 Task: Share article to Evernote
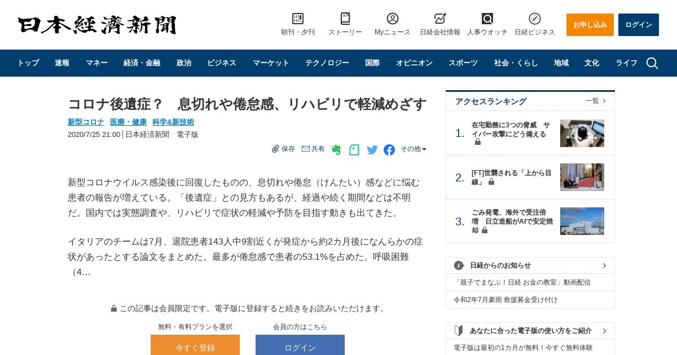336,150
